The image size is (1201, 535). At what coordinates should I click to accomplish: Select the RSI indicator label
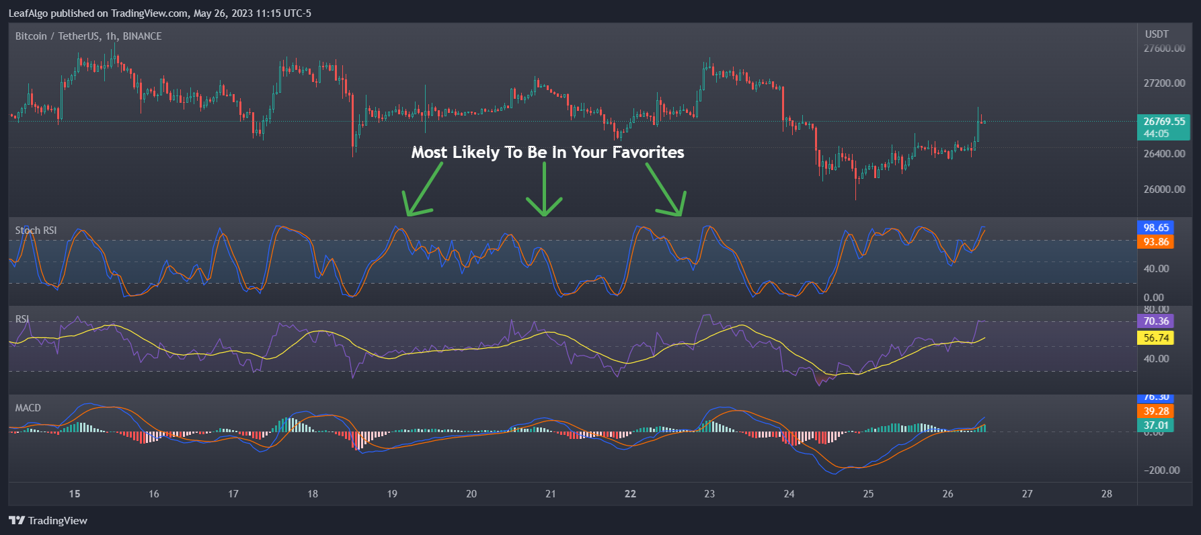tap(22, 319)
